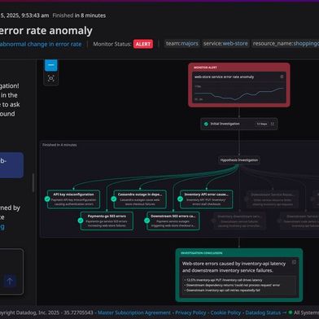Screen dimensions: 319x319
Task: Click the green All Systems status dot
Action: (x=291, y=312)
